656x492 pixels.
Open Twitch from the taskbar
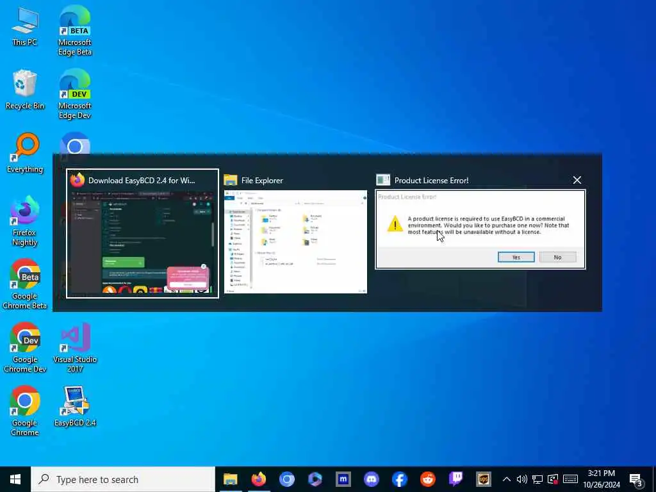tap(455, 479)
